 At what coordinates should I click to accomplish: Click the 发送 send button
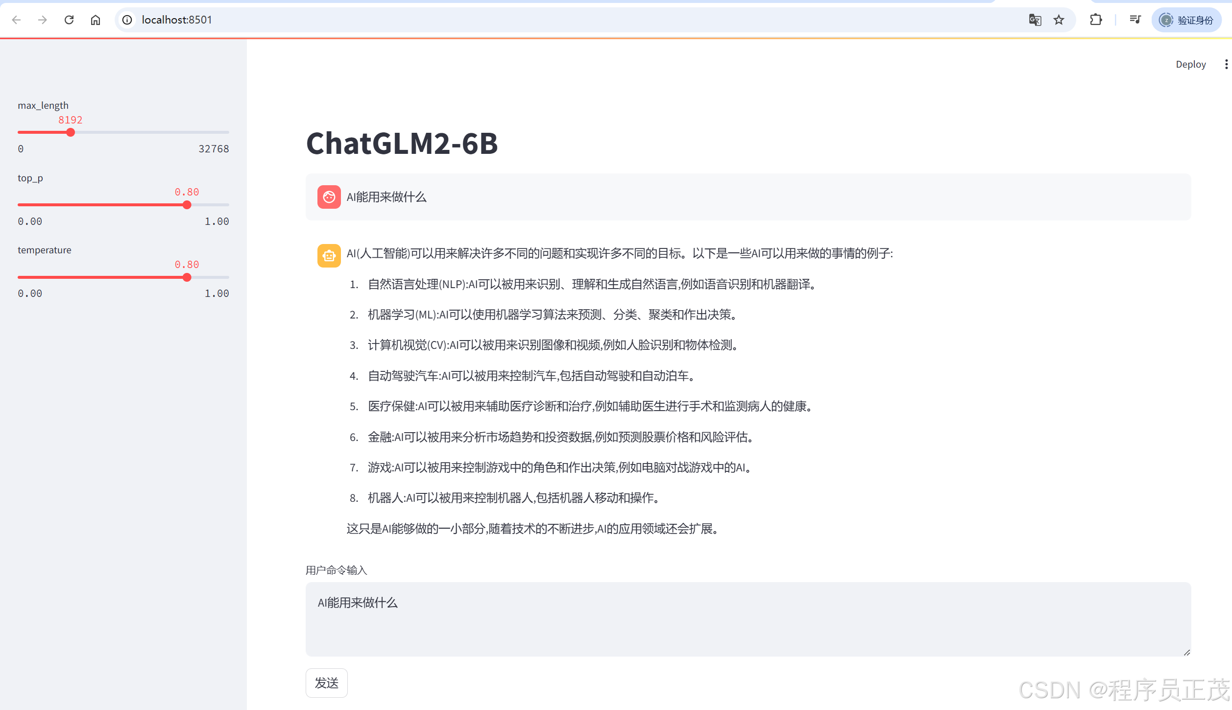pyautogui.click(x=327, y=683)
